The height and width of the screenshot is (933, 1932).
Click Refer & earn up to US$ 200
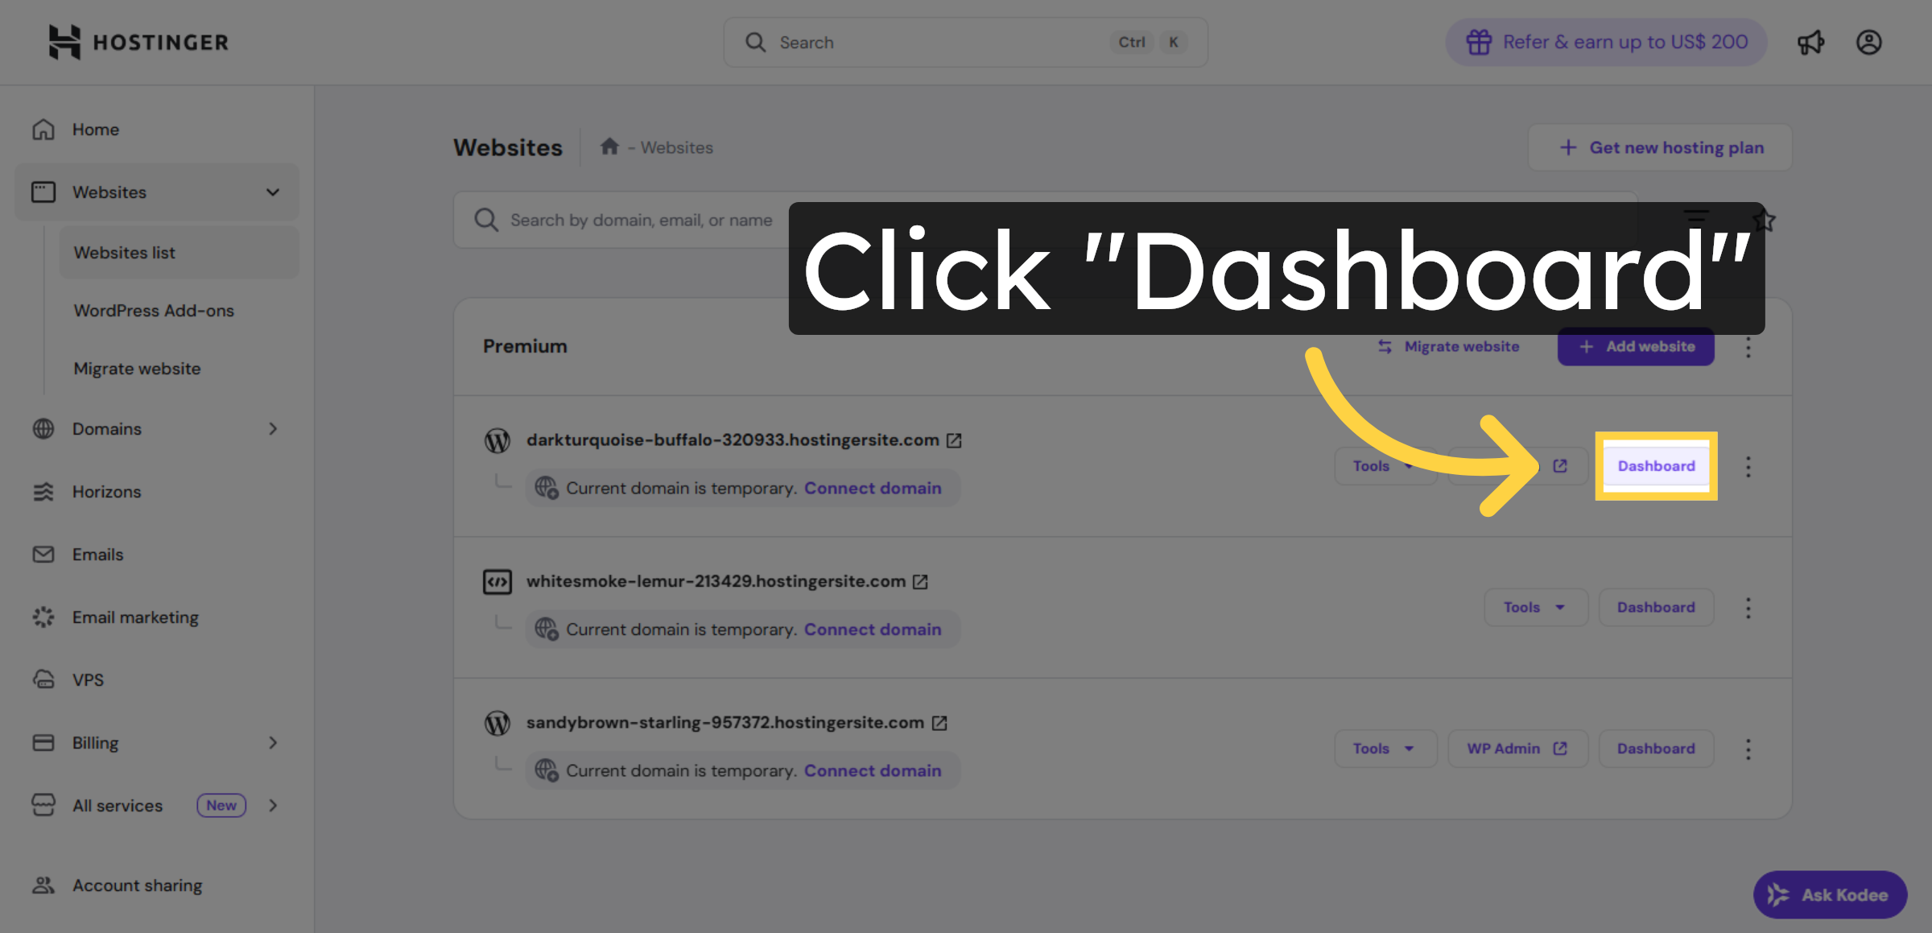pos(1605,42)
